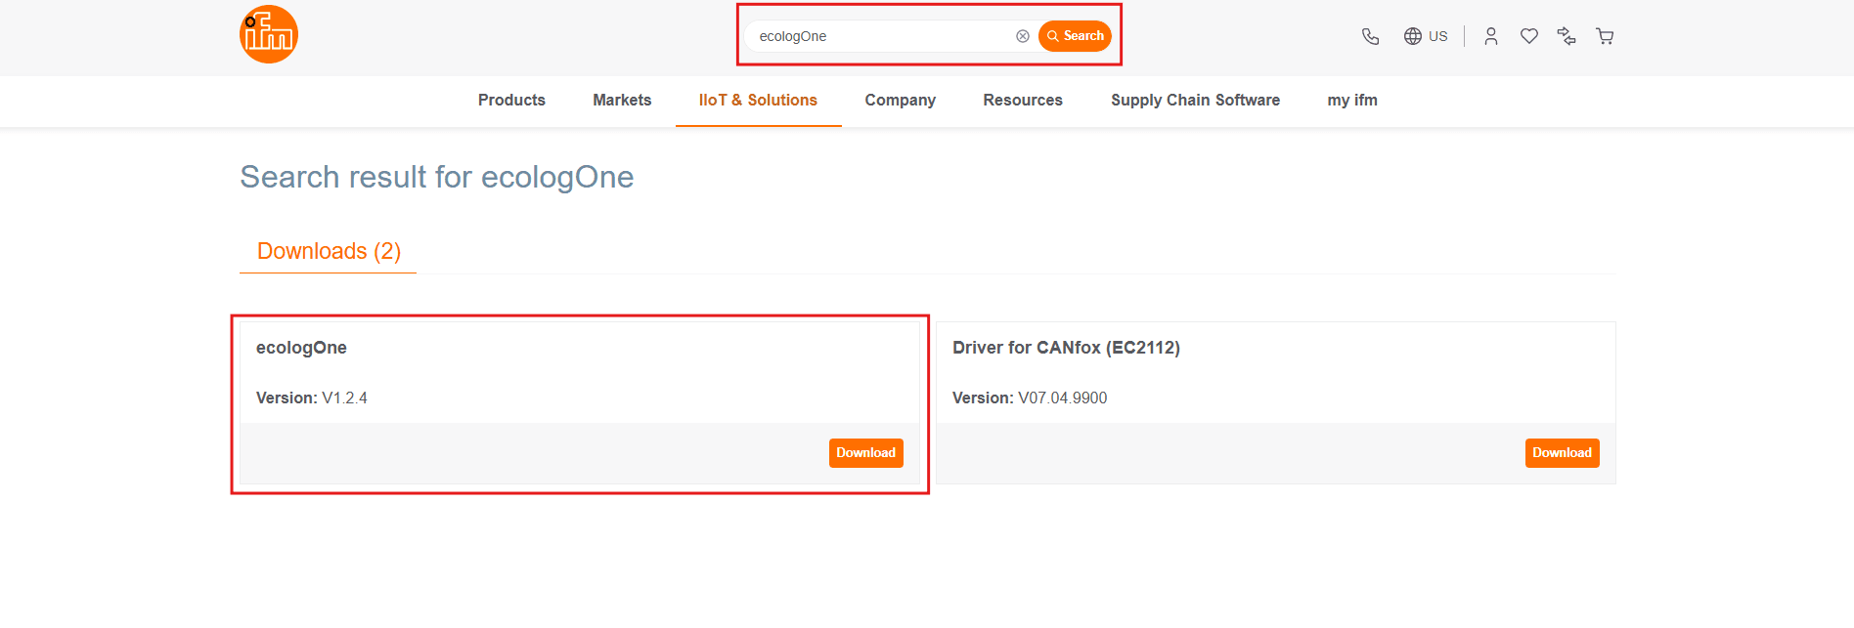
Task: Open the US country selector globe
Action: click(x=1425, y=36)
